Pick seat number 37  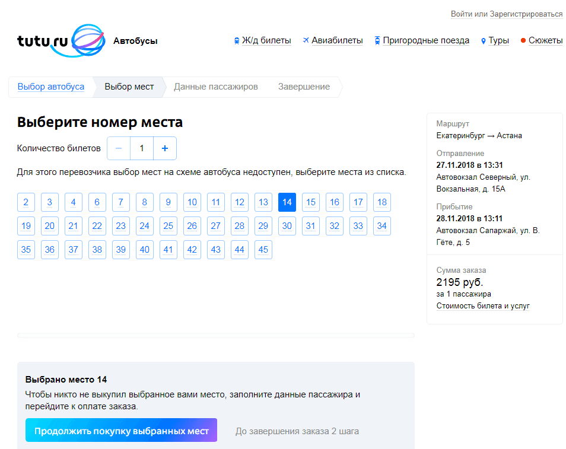[74, 250]
